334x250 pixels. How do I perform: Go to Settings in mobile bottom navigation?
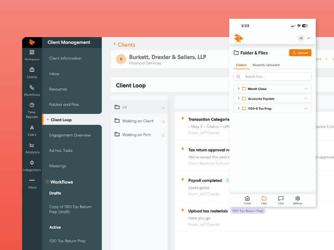point(298,200)
